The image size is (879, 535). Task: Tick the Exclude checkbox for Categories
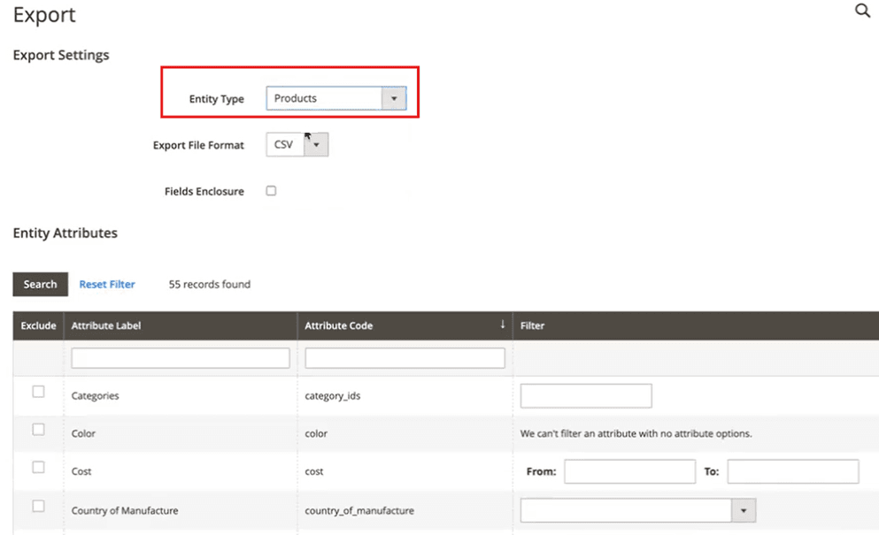coord(38,392)
